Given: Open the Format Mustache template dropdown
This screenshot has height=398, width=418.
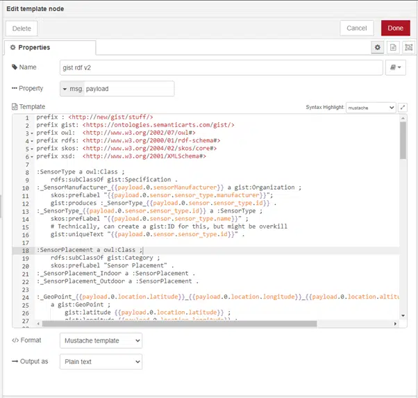Looking at the screenshot, I should coord(101,340).
